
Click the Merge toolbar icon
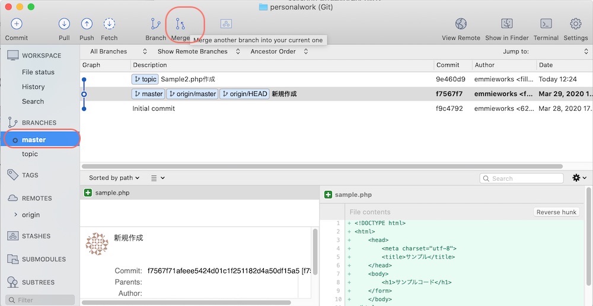point(180,24)
